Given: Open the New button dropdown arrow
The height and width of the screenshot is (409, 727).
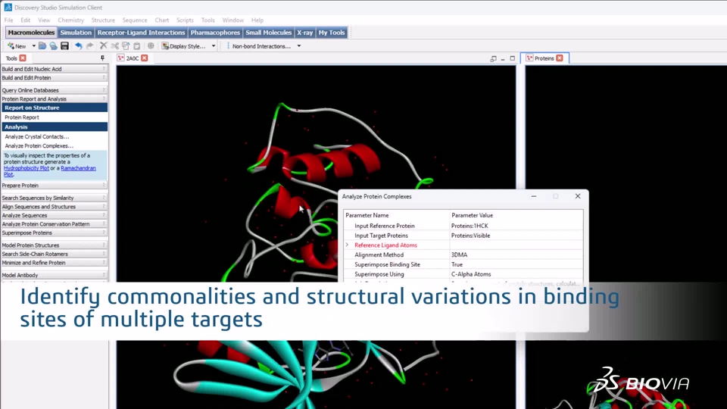Looking at the screenshot, I should (x=33, y=46).
